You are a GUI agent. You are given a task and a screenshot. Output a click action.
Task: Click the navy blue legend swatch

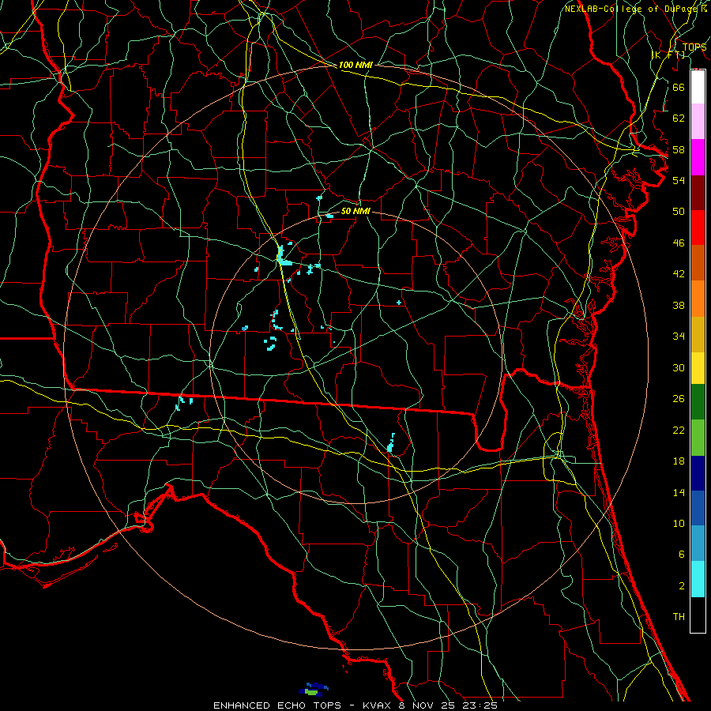[698, 473]
